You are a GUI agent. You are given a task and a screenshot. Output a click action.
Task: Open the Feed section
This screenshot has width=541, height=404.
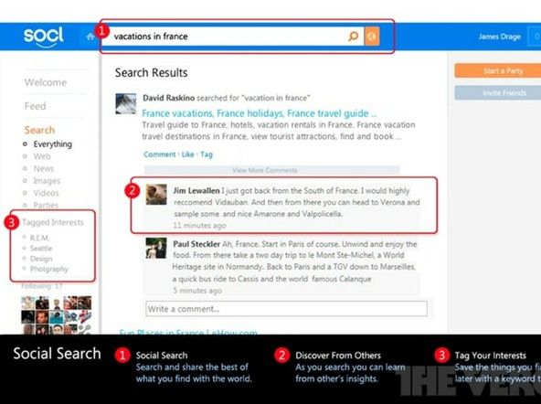(x=36, y=106)
